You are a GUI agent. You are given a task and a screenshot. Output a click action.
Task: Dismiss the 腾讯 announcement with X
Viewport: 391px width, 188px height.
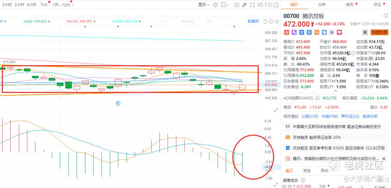pyautogui.click(x=384, y=159)
